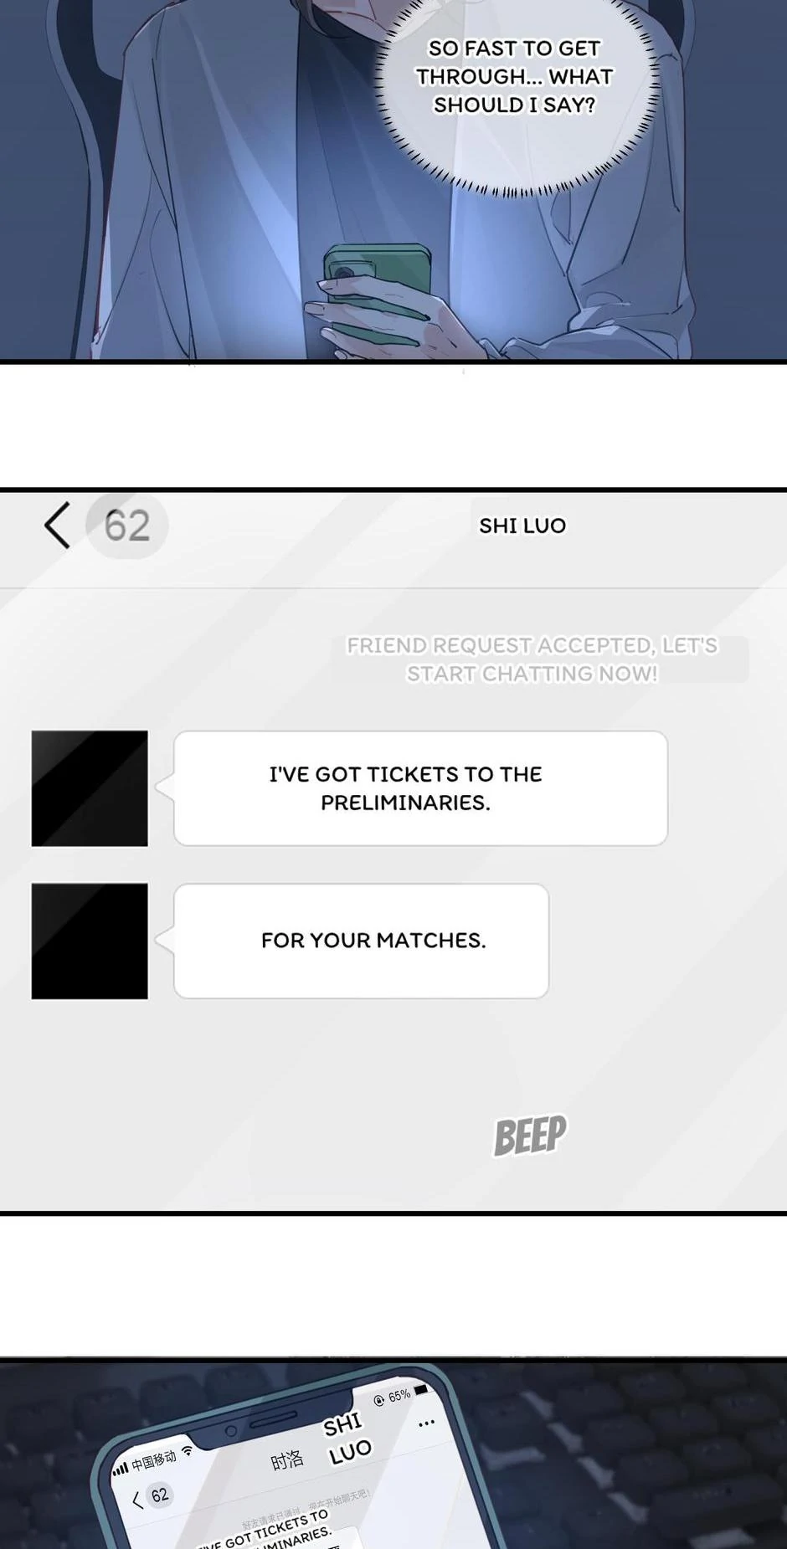Tap the battery icon on phone
This screenshot has height=1549, width=787.
(x=421, y=1390)
